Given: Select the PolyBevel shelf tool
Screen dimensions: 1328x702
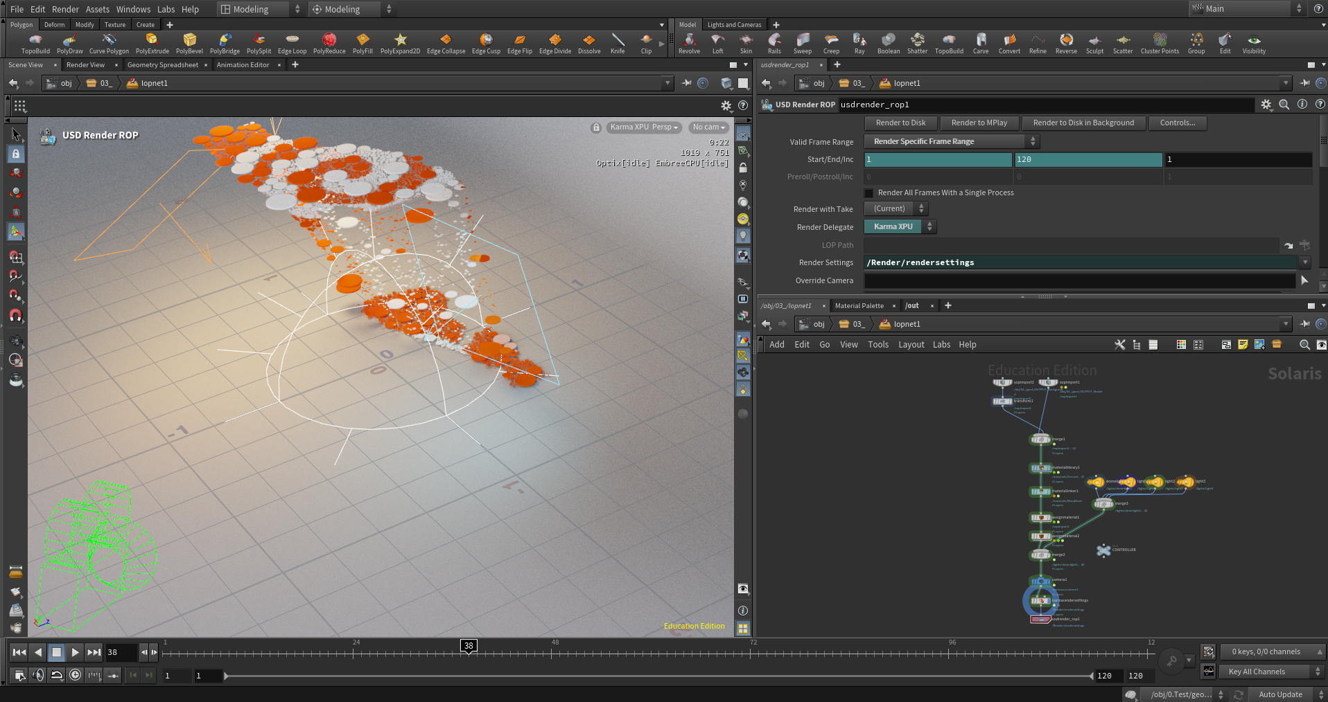Looking at the screenshot, I should point(189,44).
